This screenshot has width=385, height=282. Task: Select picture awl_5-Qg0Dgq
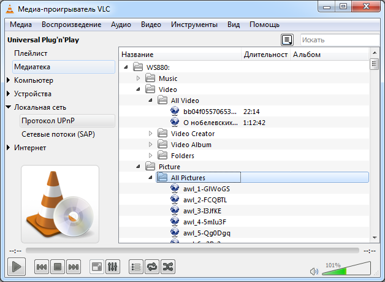(207, 233)
